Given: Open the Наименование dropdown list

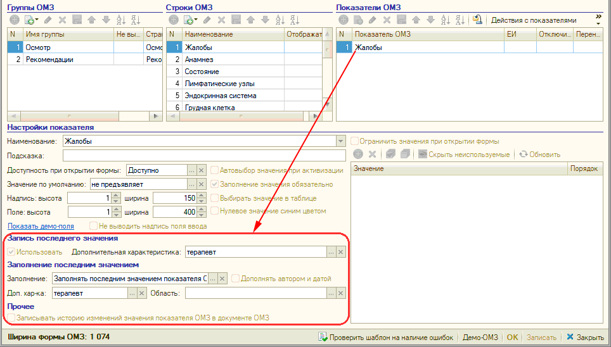Looking at the screenshot, I should [x=341, y=141].
